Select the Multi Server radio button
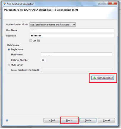The width and height of the screenshot is (121, 129). (x=9, y=65)
